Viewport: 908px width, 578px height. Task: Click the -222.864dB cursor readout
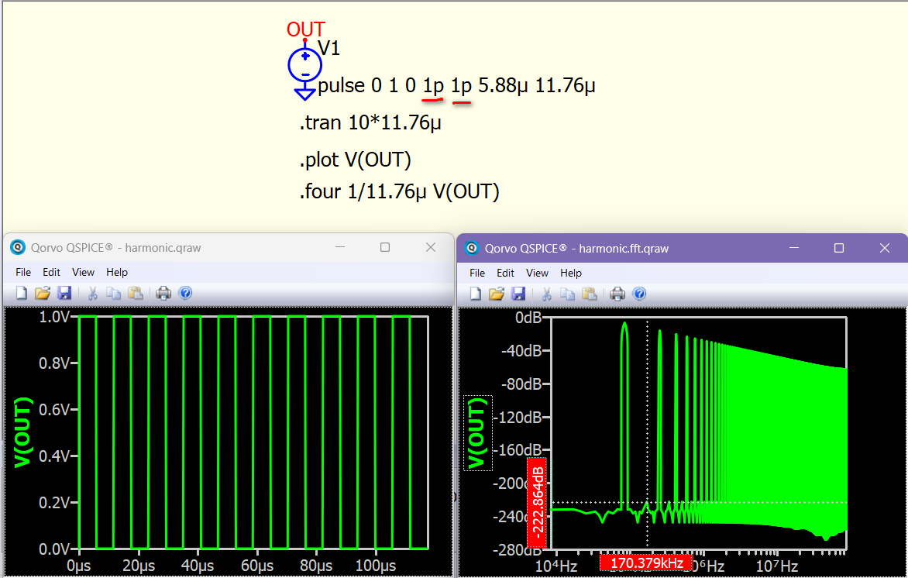click(x=538, y=502)
